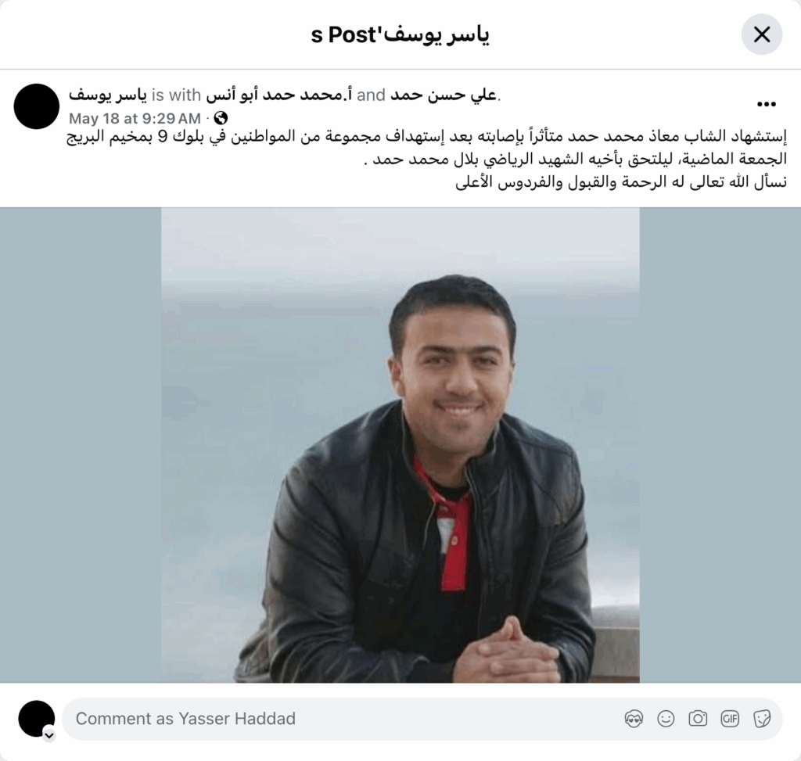The image size is (801, 761).
Task: Click the commenter profile avatar at bottom
Action: coord(36,719)
